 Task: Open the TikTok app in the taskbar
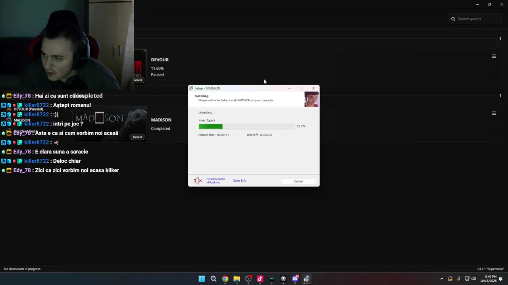pyautogui.click(x=260, y=279)
